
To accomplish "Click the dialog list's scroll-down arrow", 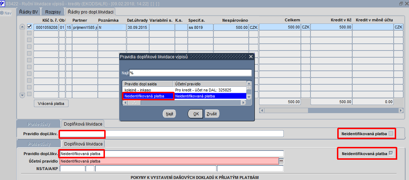I will coord(249,97).
